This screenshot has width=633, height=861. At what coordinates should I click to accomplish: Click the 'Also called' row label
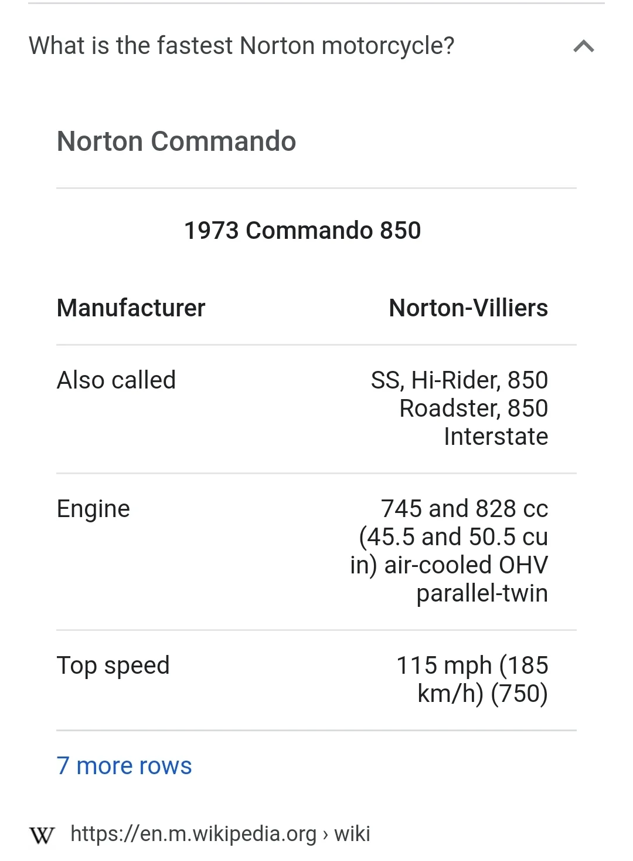click(116, 380)
